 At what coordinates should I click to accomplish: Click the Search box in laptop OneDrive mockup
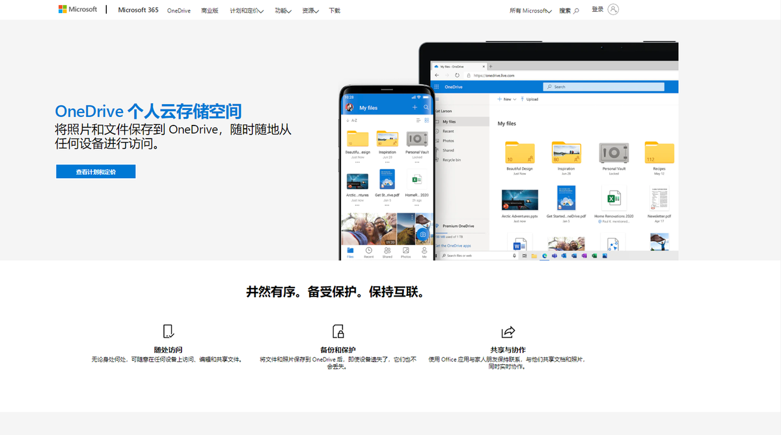[604, 86]
